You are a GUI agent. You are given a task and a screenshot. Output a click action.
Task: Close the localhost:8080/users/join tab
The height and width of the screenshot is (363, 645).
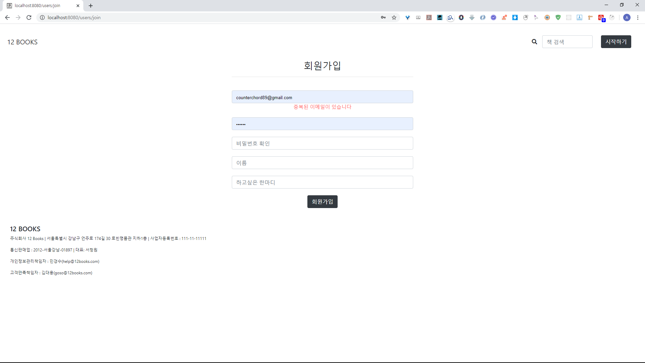point(78,6)
